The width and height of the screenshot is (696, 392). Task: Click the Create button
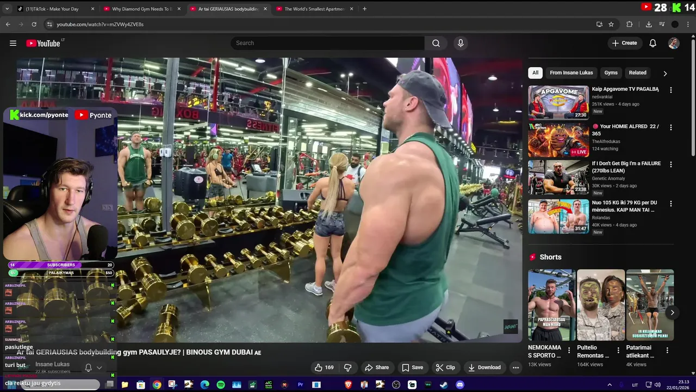624,43
